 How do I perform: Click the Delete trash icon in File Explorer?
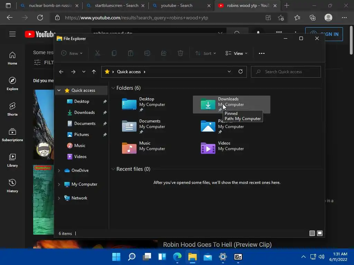(x=180, y=53)
